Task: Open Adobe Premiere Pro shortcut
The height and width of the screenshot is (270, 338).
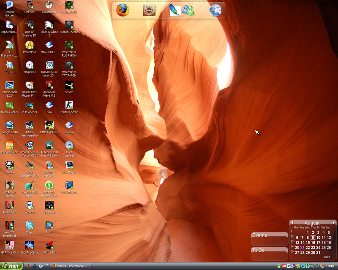Action: coord(29,125)
